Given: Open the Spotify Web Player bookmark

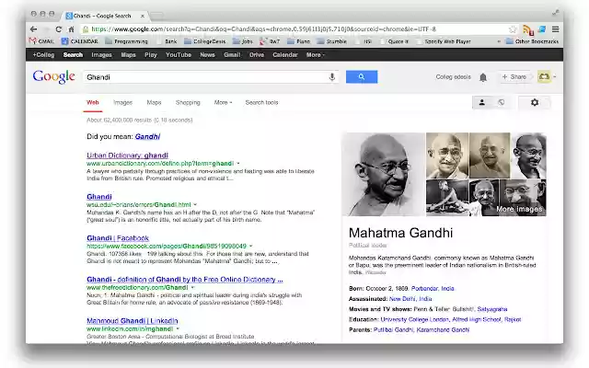Looking at the screenshot, I should point(444,41).
